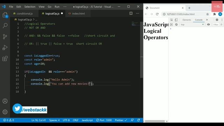The width and height of the screenshot is (224, 126).
Task: Split the editor to the right
Action: (131, 13)
